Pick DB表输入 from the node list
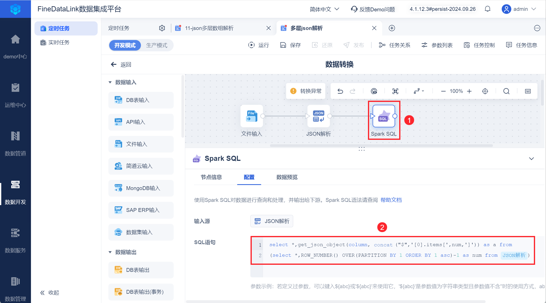 tap(141, 100)
